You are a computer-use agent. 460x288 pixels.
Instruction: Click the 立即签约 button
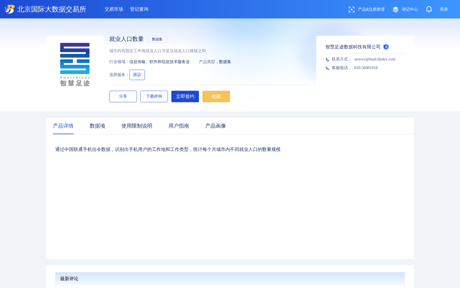(185, 96)
